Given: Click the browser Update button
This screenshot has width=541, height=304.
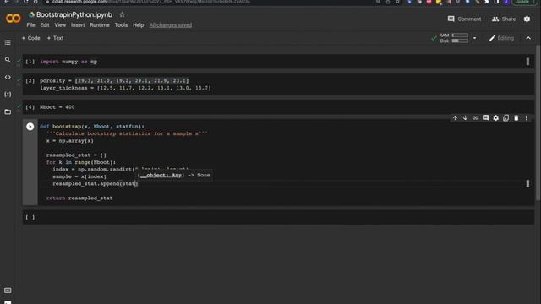Looking at the screenshot, I should [x=522, y=2].
